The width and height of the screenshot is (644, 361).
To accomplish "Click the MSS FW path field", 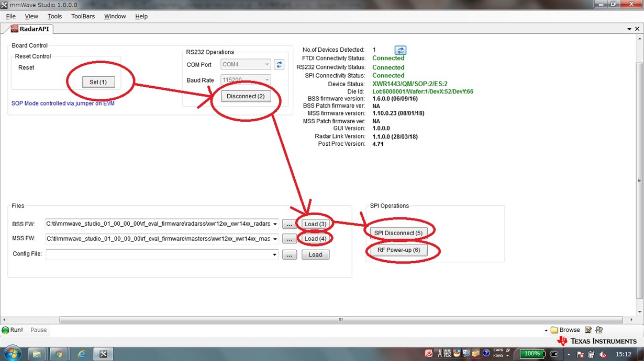I will 162,239.
